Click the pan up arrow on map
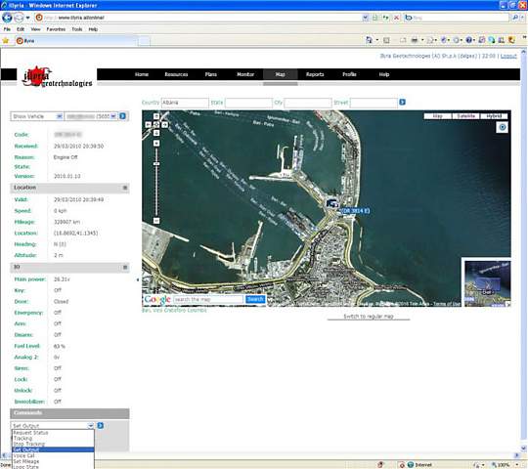 click(x=156, y=116)
